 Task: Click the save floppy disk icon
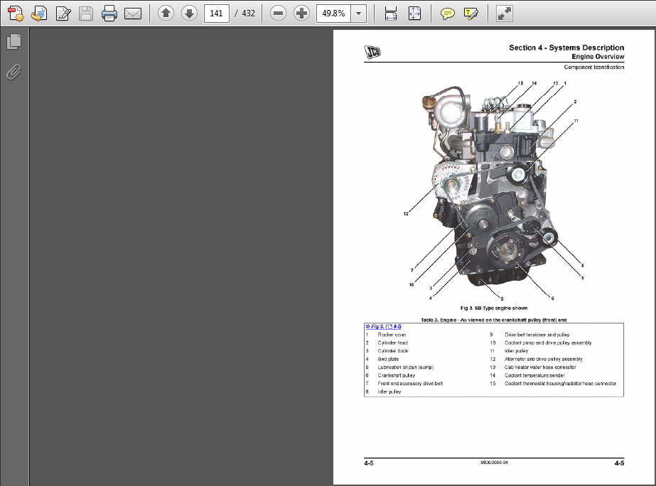(x=85, y=13)
